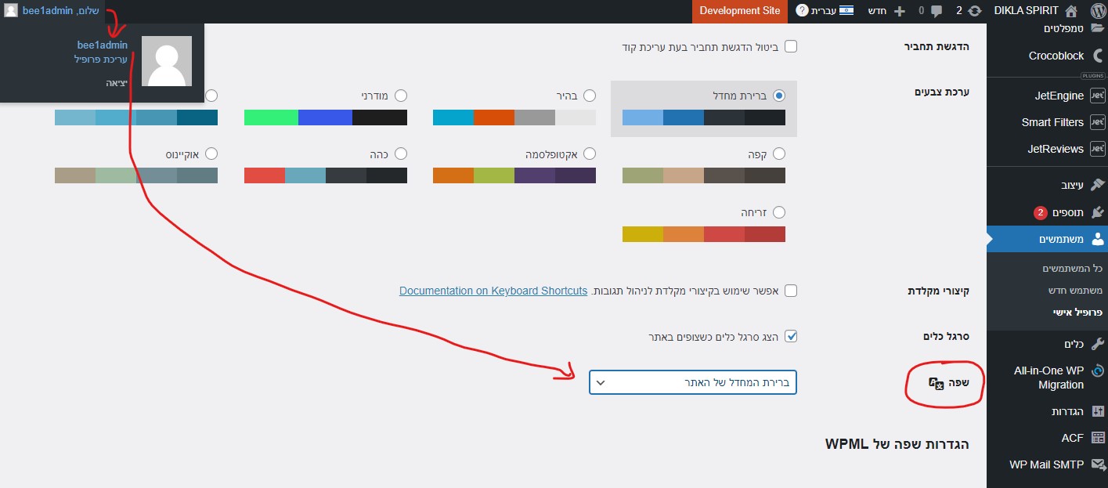Click the bee1admin link in the user dropdown
This screenshot has height=488, width=1108.
click(103, 45)
